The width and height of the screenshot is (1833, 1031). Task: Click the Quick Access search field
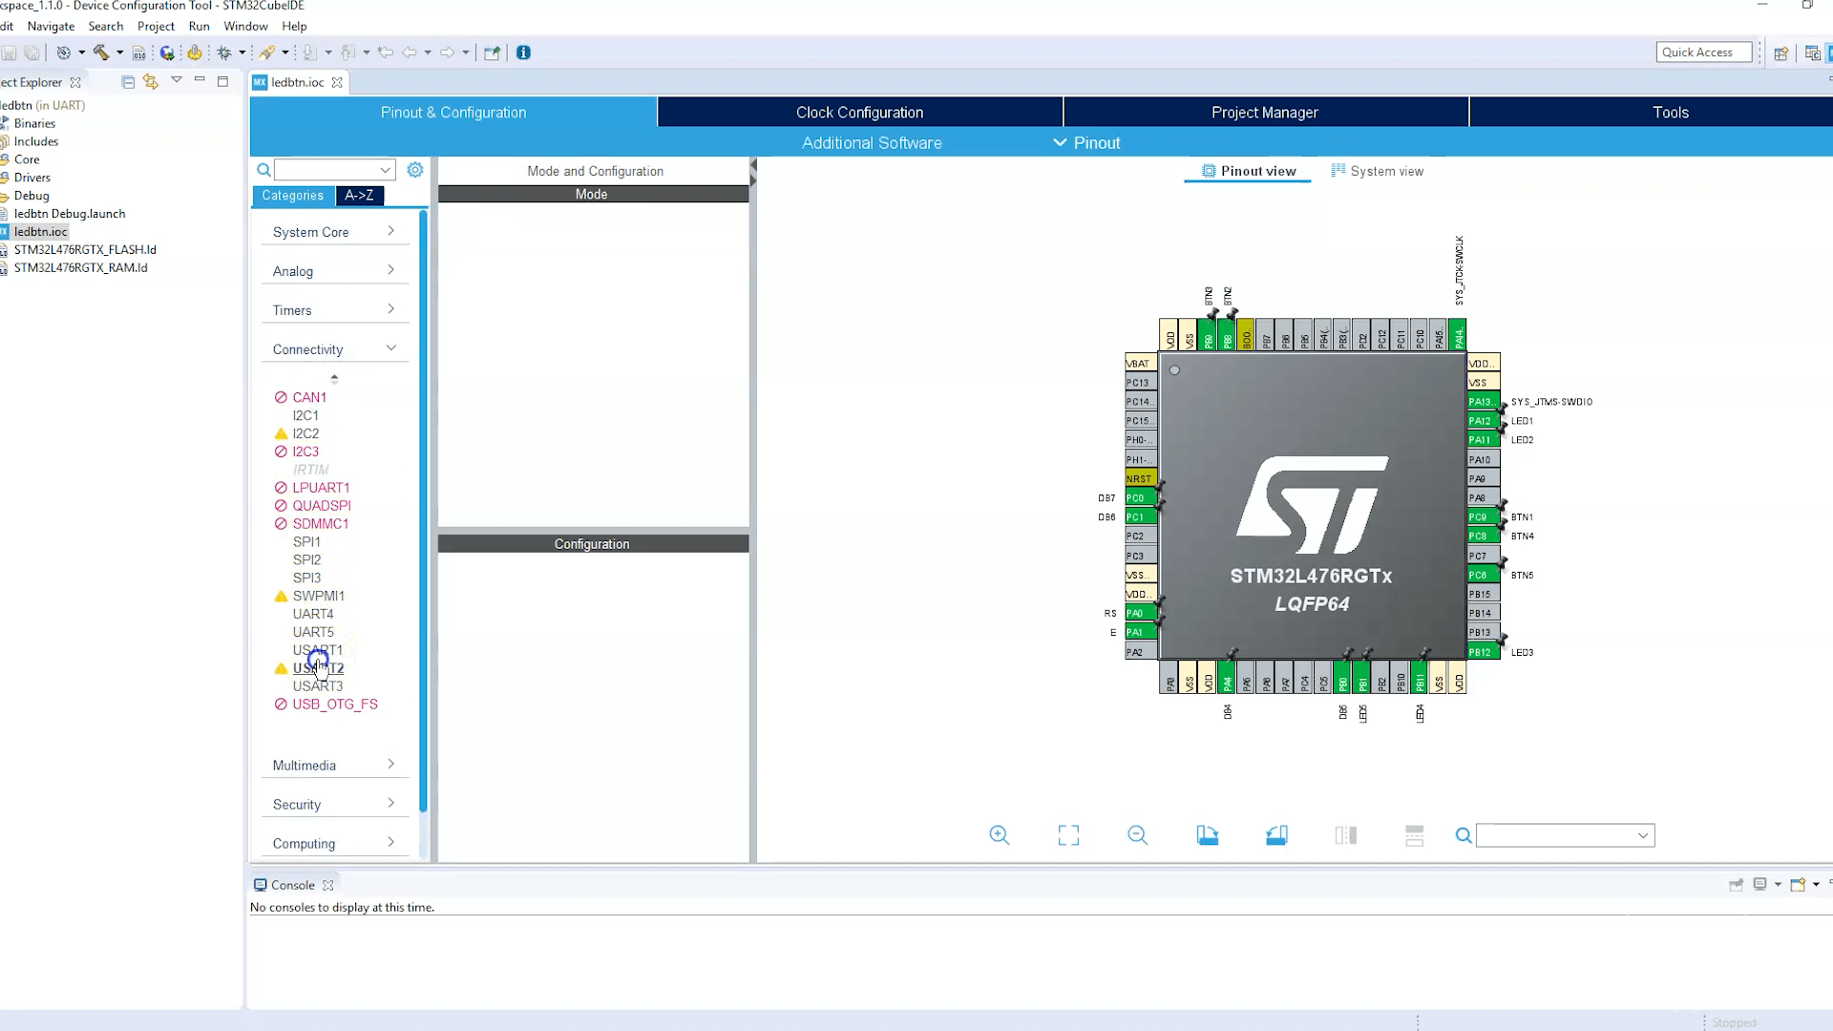click(x=1704, y=53)
